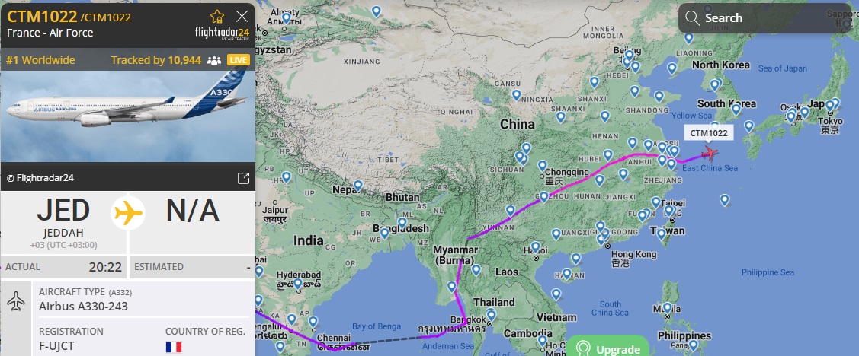Click the airport marker at Tokyo
This screenshot has width=859, height=356.
pos(829,106)
